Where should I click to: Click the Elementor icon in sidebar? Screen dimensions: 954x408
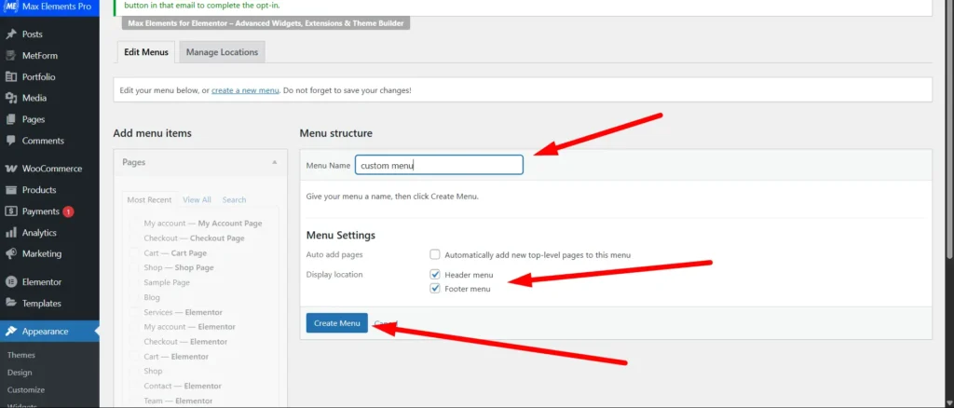point(11,281)
